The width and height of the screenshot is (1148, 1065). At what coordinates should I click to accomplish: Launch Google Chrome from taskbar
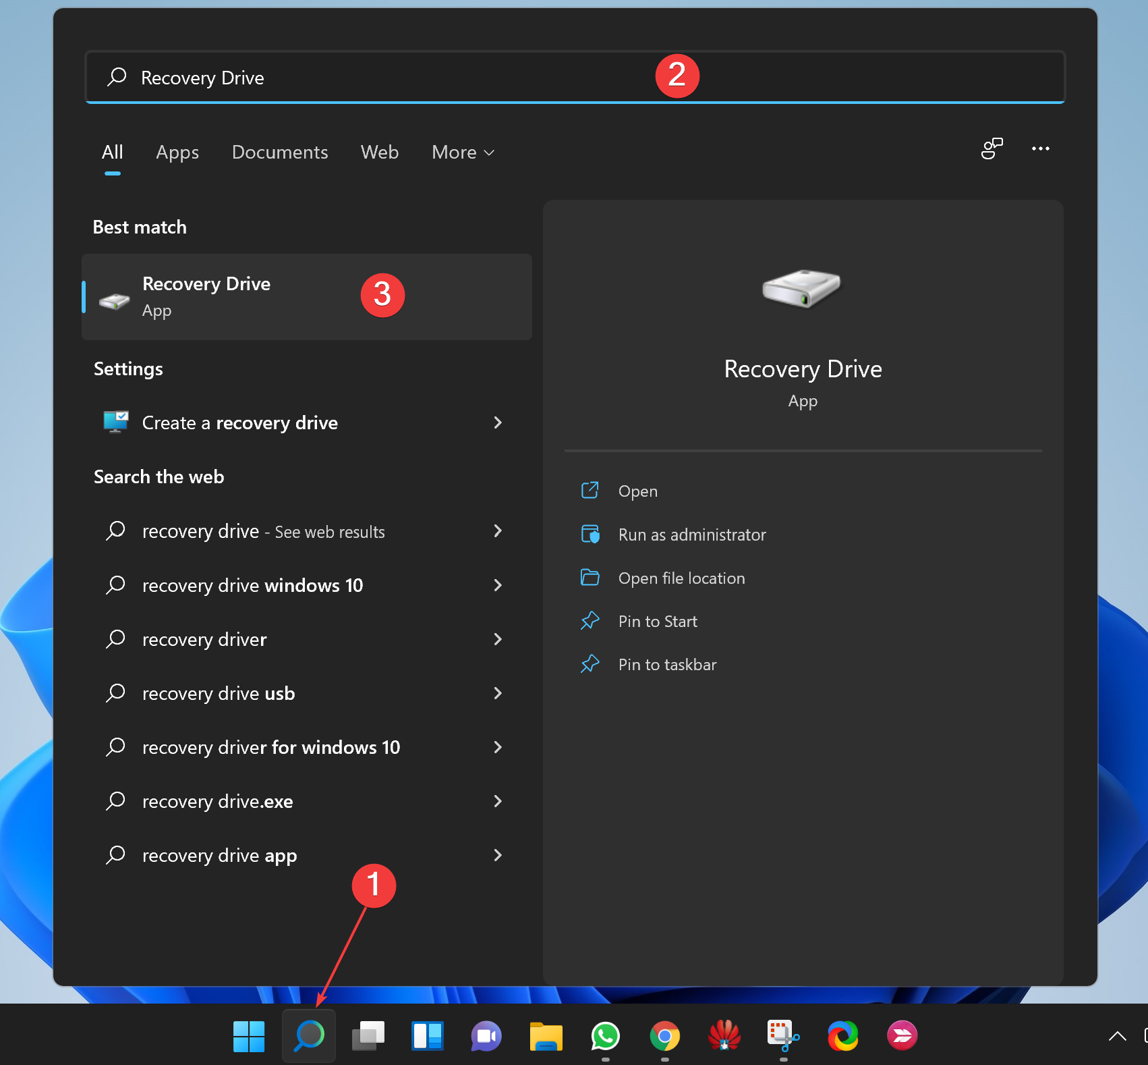tap(665, 1036)
